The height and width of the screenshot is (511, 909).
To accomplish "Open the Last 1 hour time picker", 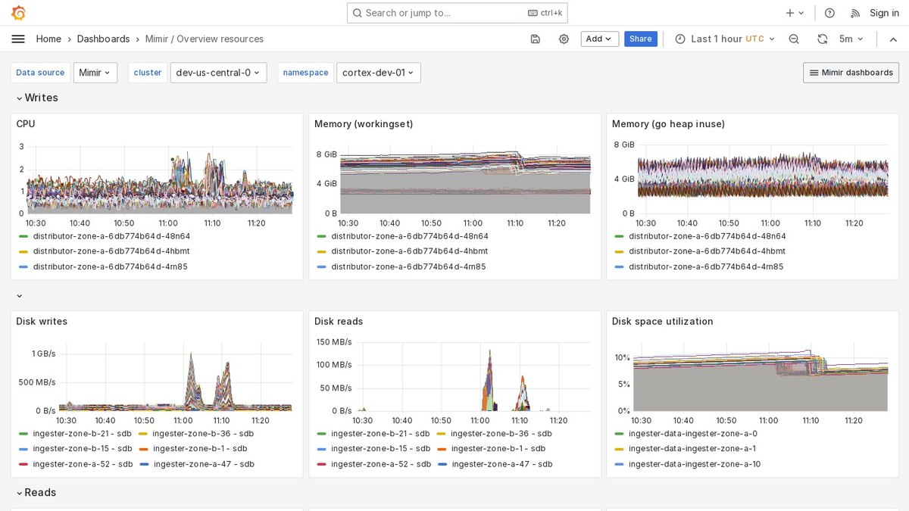I will point(725,39).
